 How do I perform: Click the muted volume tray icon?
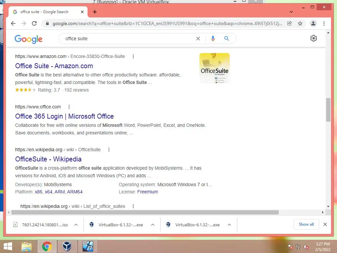click(306, 247)
